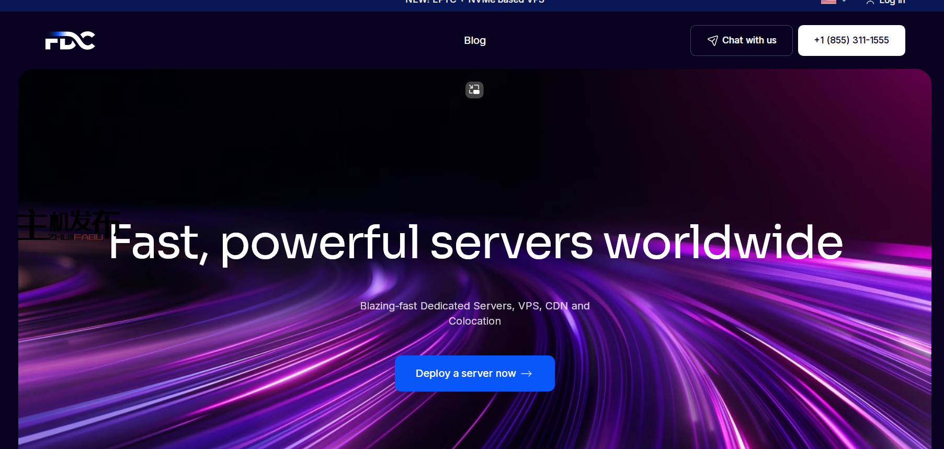944x449 pixels.
Task: Click the word 'powerful' in headline
Action: pos(320,243)
